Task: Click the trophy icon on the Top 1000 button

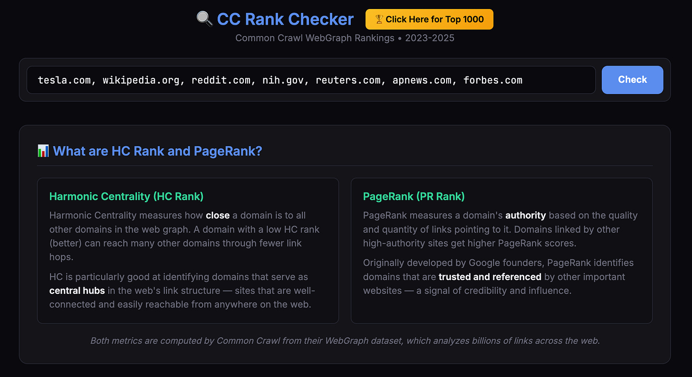Action: [x=379, y=19]
